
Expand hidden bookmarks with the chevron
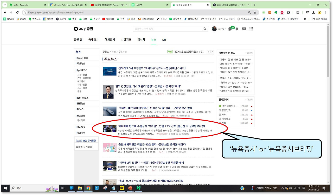305,19
